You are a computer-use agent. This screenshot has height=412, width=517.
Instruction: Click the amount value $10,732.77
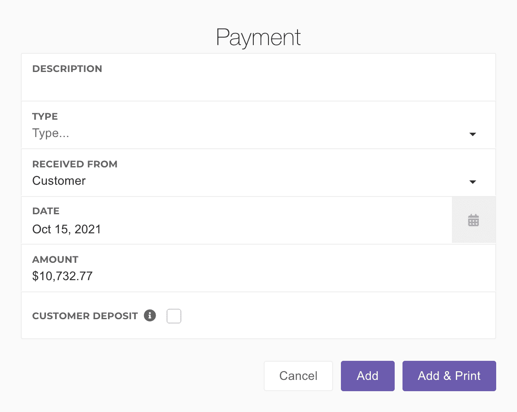(62, 276)
